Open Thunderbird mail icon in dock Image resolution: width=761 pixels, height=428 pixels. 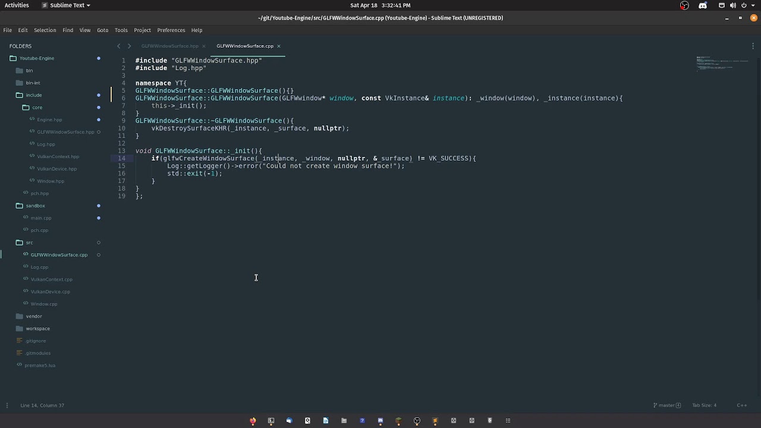click(289, 421)
